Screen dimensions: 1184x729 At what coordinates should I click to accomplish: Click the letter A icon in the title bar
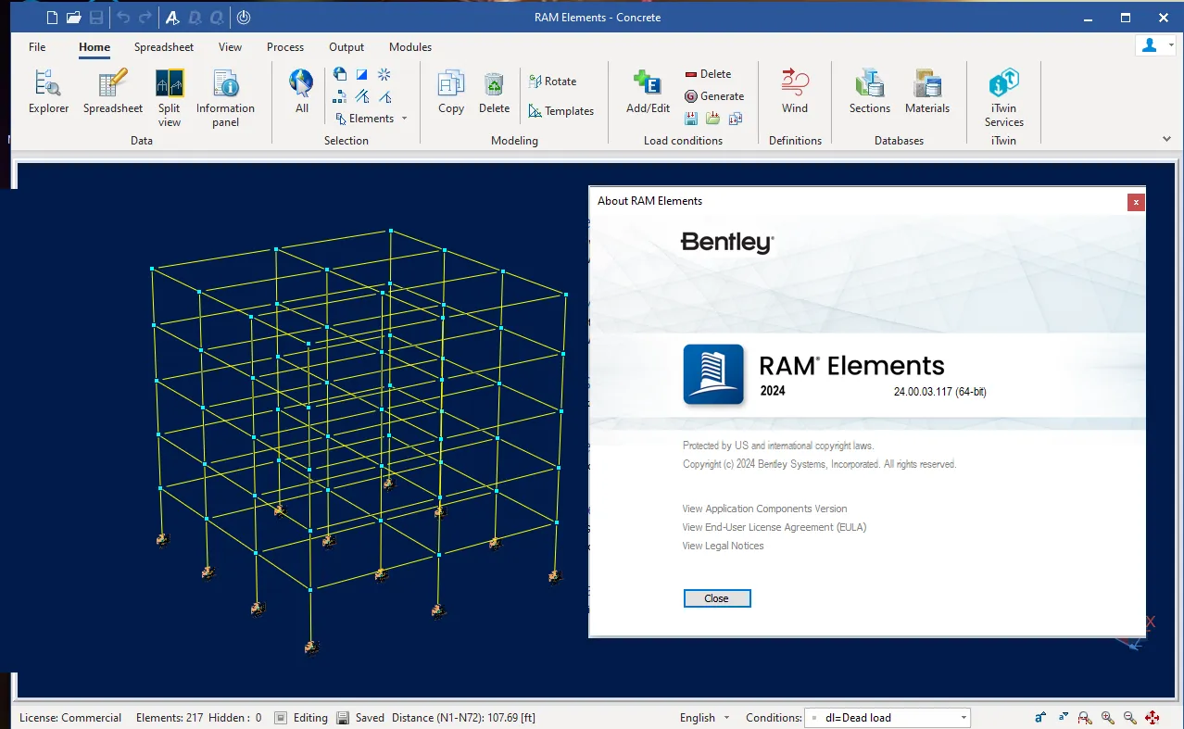[x=172, y=18]
